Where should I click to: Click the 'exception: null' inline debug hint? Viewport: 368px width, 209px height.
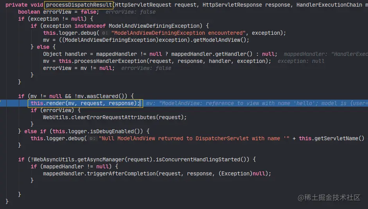301,61
